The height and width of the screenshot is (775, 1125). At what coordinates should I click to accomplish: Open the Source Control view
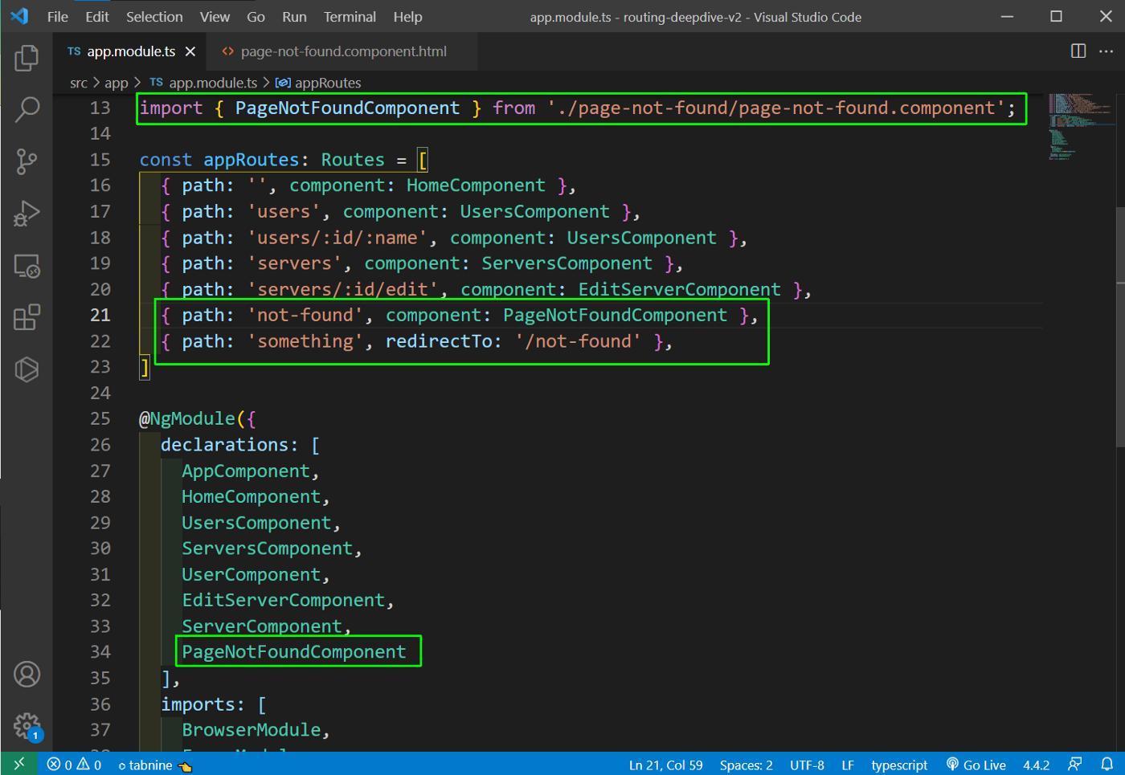tap(27, 161)
